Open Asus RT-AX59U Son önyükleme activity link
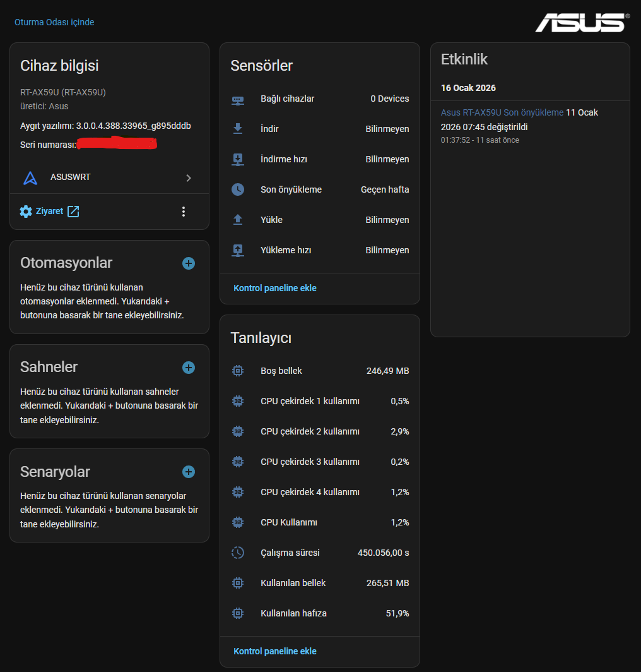The image size is (641, 672). [502, 112]
